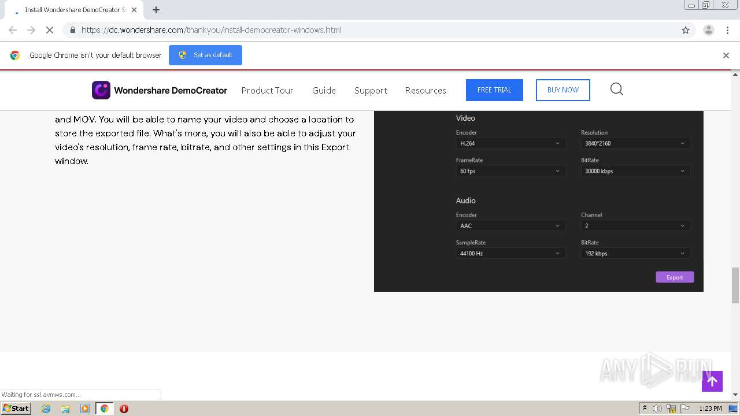The width and height of the screenshot is (740, 416).
Task: Click the scrollbar up arrow
Action: 735,75
